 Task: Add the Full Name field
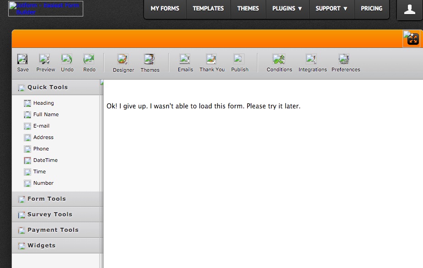click(46, 114)
